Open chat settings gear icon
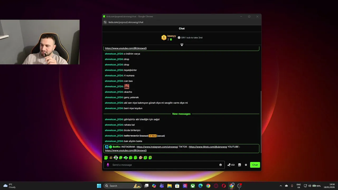Screen dimensions: 338x190 point(246,165)
